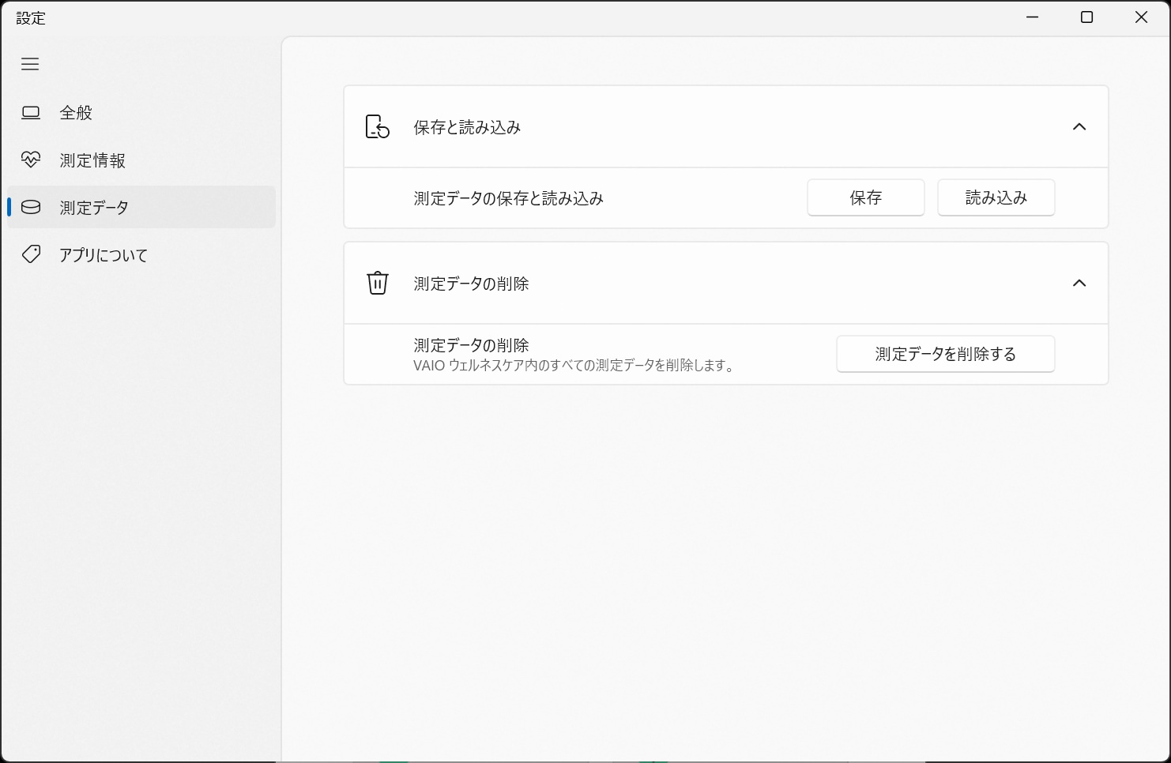Open アプリについて page
This screenshot has width=1171, height=763.
141,254
